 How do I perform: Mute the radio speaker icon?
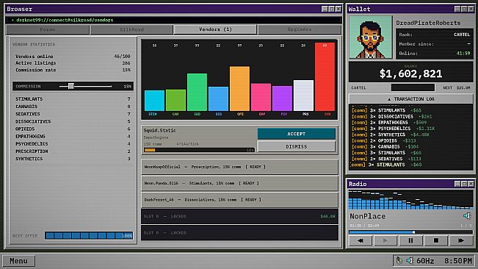[x=467, y=216]
